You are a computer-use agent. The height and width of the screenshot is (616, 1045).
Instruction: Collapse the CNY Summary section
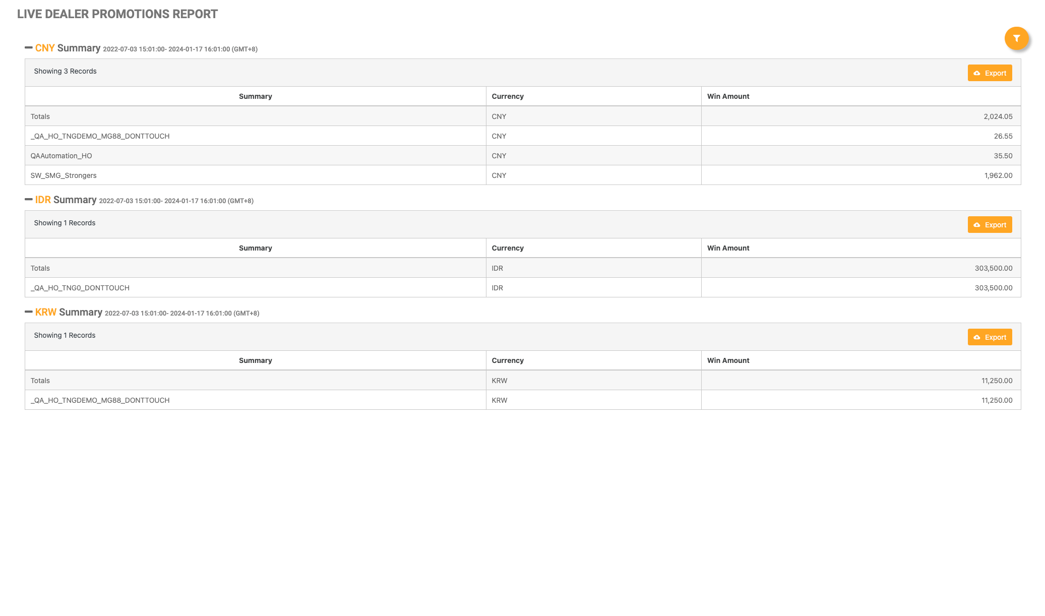tap(29, 48)
